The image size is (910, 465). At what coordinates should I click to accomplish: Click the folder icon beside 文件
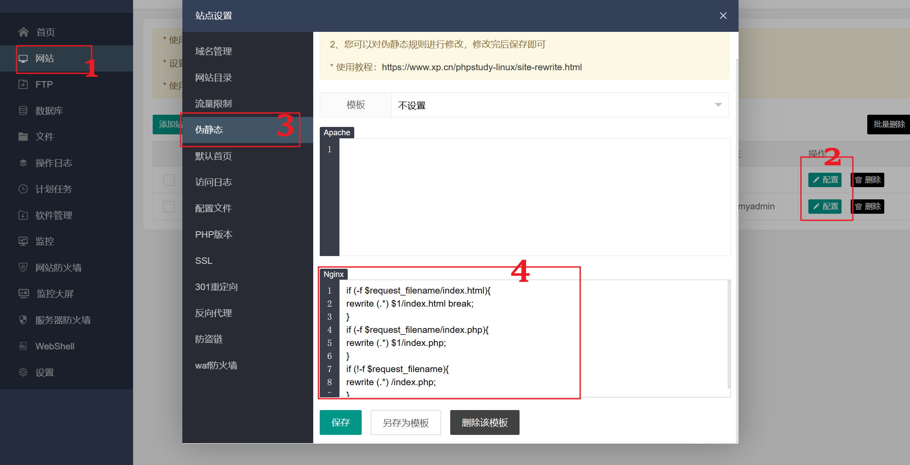(23, 137)
